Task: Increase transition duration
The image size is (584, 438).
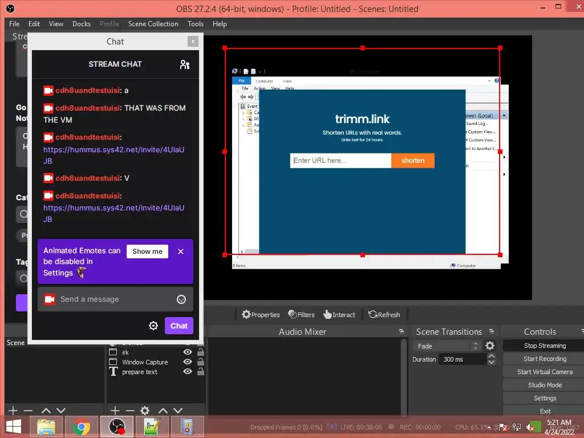Action: coord(492,356)
